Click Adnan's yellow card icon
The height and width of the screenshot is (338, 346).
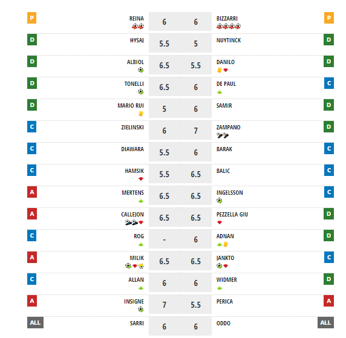[x=226, y=244]
